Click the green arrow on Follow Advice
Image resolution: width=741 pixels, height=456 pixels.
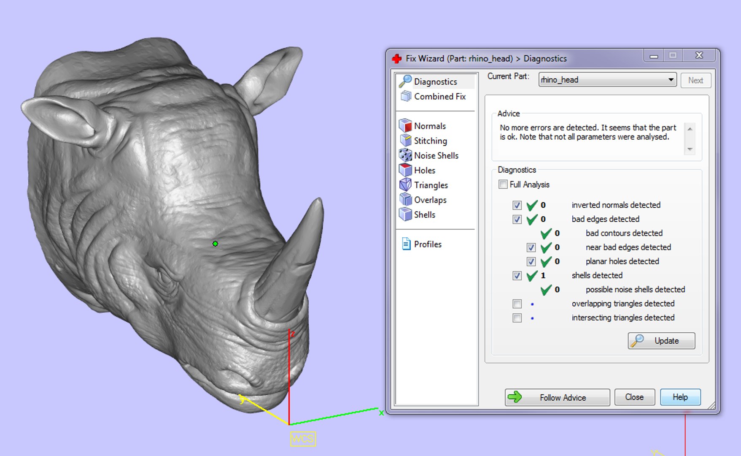515,397
